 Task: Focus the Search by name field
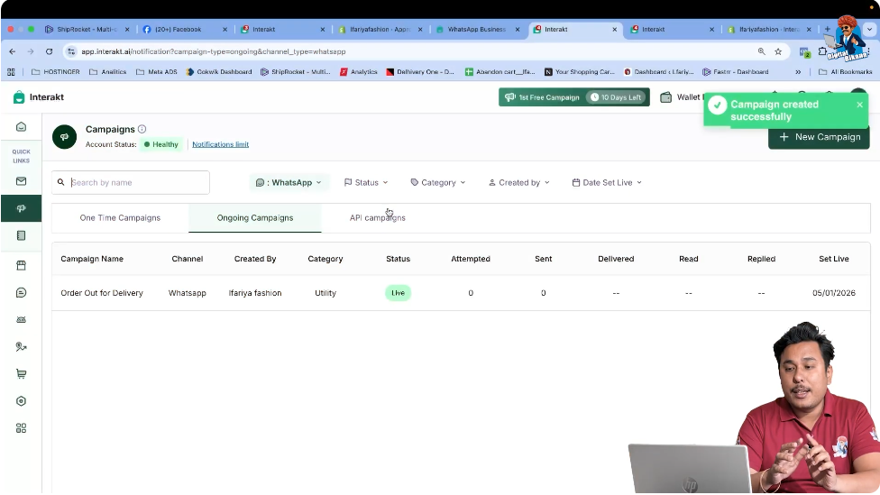pyautogui.click(x=131, y=182)
